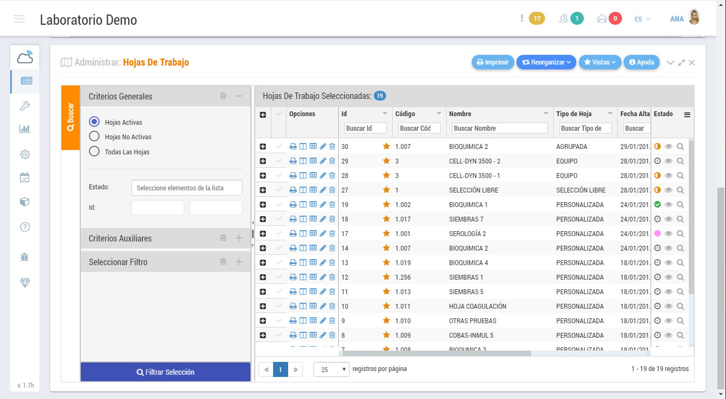Expand all rows with header plus icon
Screen dimensions: 726x399
263,115
